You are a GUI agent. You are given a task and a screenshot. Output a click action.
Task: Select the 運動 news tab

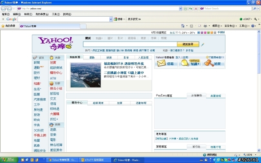[x=92, y=57]
